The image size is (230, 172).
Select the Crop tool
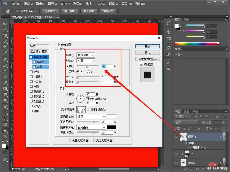tap(5, 47)
